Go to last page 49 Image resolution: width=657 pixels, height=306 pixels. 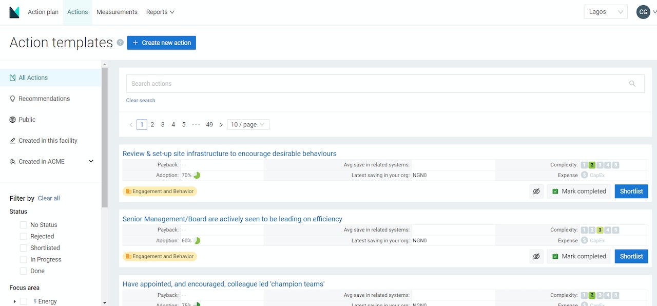209,125
